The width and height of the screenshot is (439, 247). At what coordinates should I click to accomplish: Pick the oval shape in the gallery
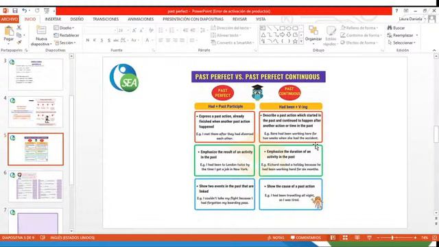(289, 28)
